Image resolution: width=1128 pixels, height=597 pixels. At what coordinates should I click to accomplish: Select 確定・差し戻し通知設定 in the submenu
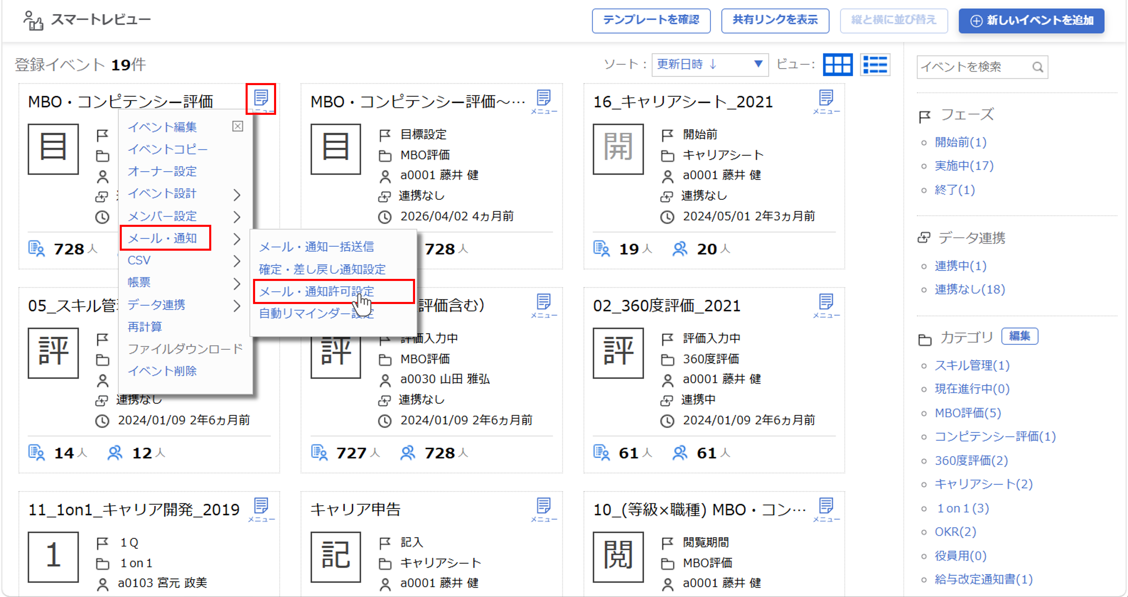[x=322, y=269]
